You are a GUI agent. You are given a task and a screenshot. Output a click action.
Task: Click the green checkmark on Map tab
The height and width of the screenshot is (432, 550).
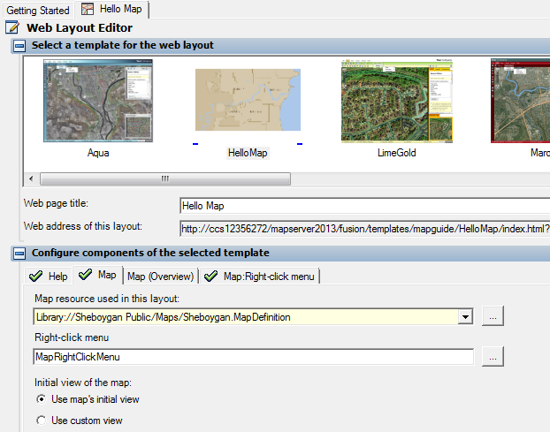pyautogui.click(x=85, y=275)
